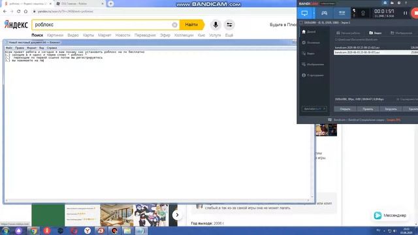
Task: Open Bandicam output folder icon in title bar
Action: point(392,3)
